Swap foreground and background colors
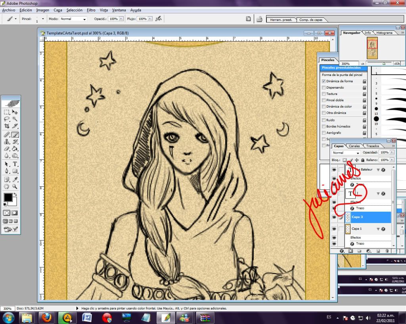406x324 pixels. (x=15, y=194)
